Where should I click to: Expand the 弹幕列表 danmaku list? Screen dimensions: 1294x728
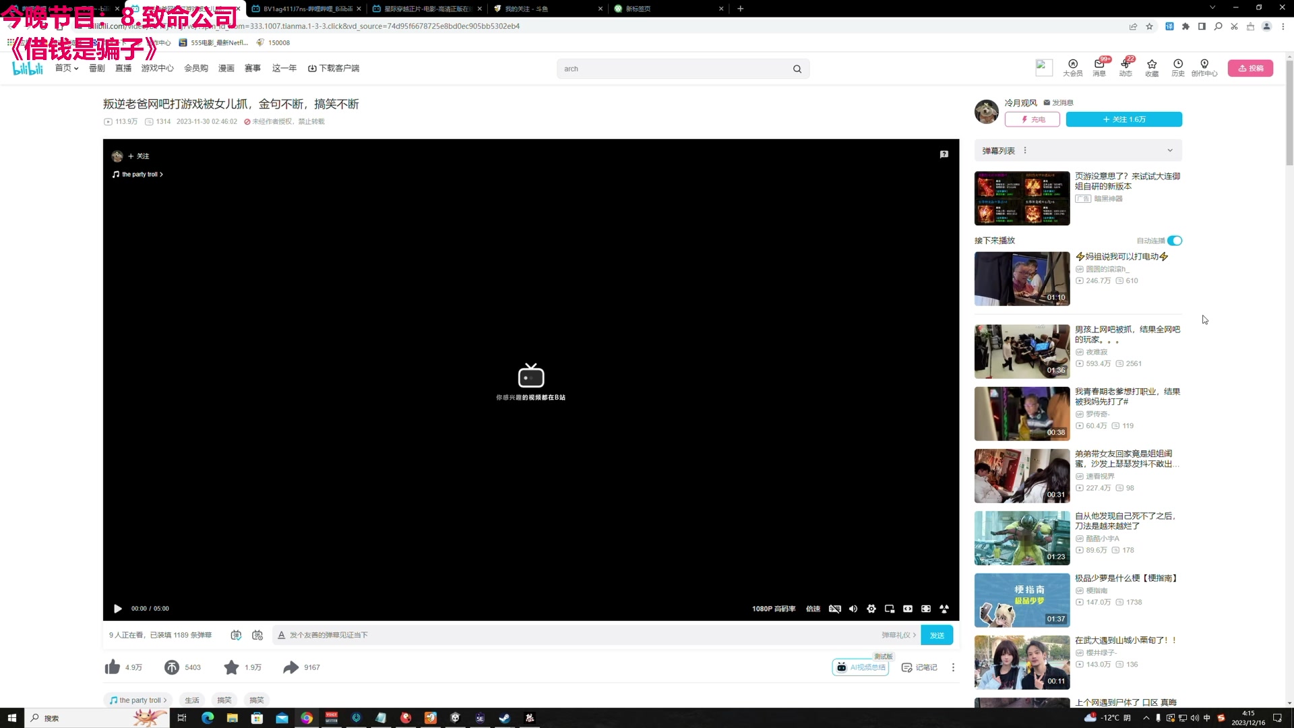pos(1170,150)
